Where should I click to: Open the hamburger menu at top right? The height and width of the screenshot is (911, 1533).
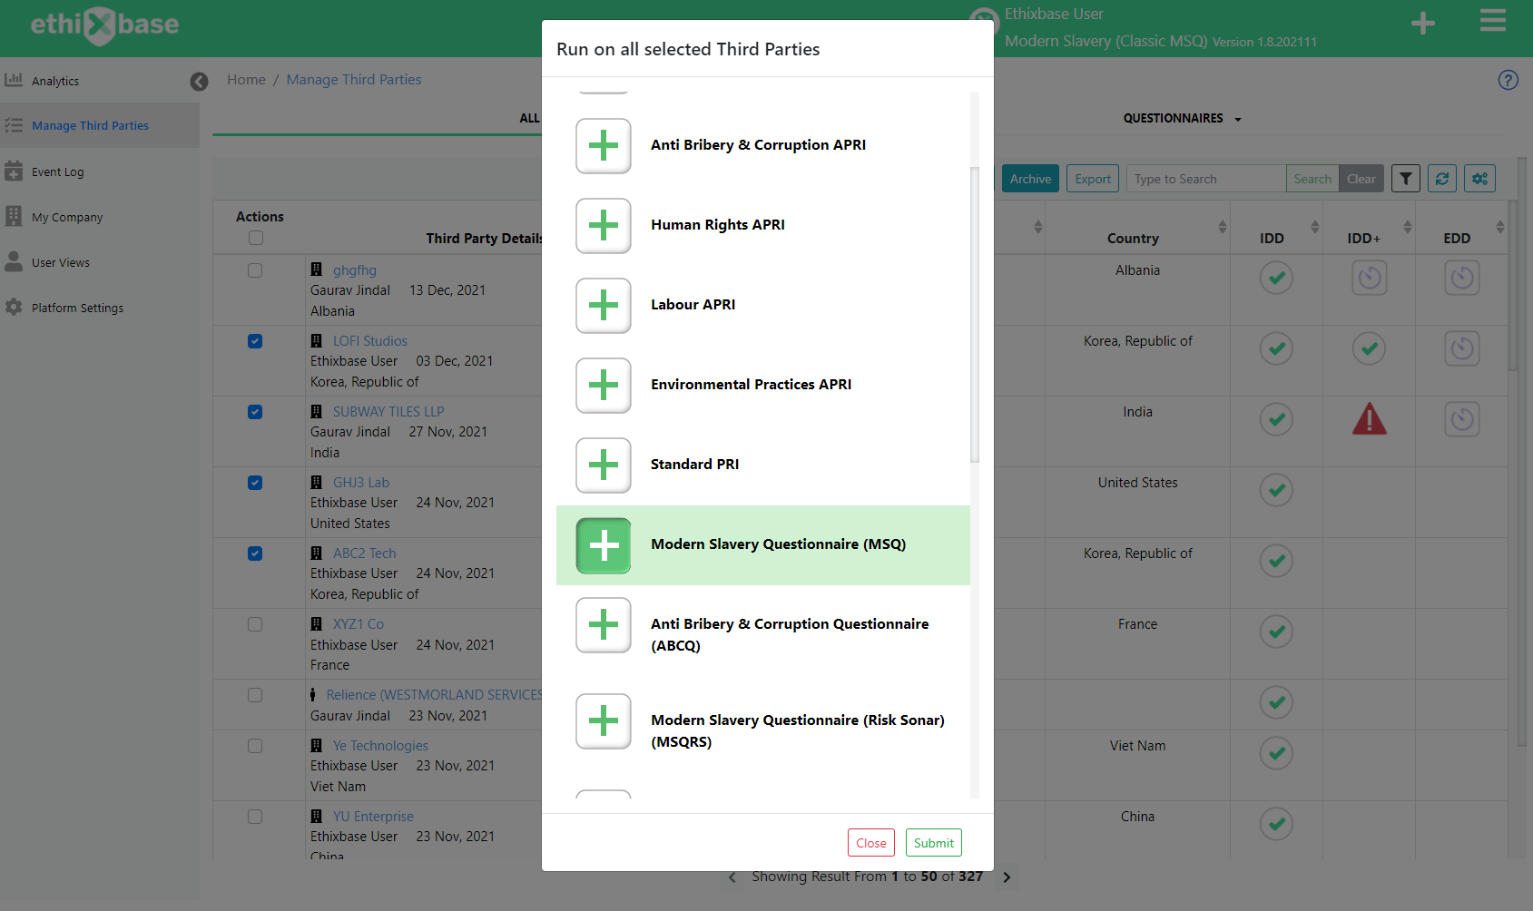(1492, 20)
